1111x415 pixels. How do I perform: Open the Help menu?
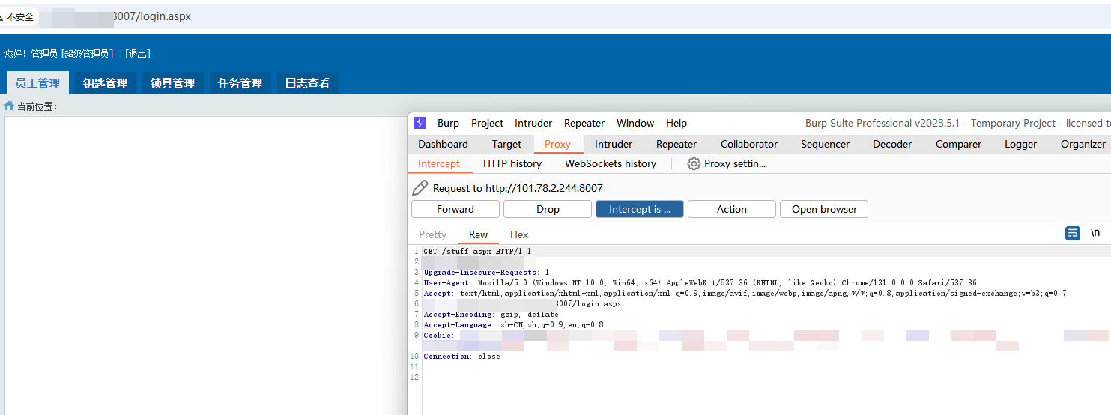coord(676,123)
